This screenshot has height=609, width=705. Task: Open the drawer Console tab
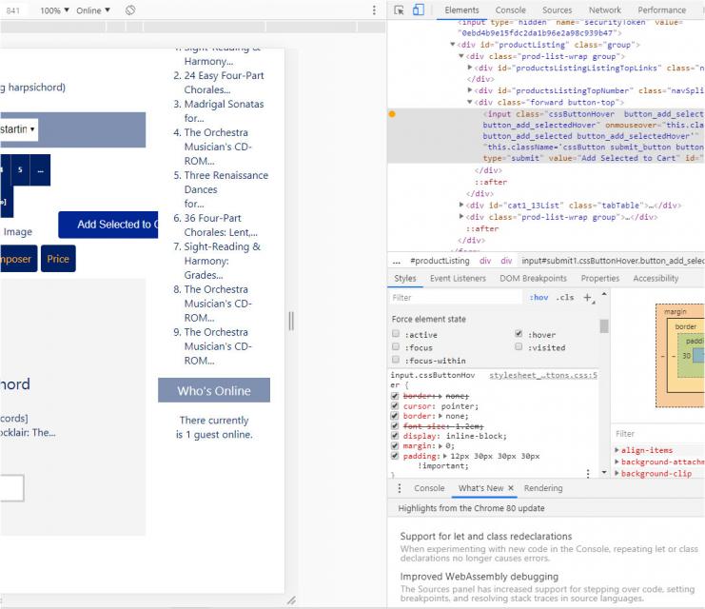point(429,488)
